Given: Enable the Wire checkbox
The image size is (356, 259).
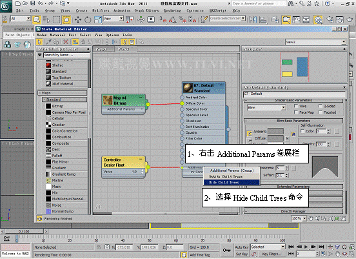Looking at the screenshot, I should (x=296, y=106).
